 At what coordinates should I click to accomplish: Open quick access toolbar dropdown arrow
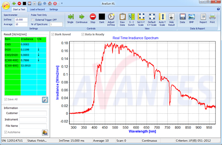[x=62, y=3]
